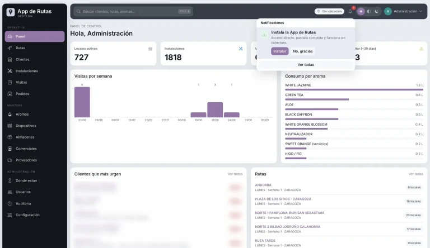Click the 24/08 bar in weekly chart
The height and width of the screenshot is (248, 430).
(x=232, y=115)
